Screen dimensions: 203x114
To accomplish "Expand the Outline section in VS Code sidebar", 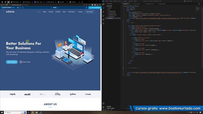I will (109, 107).
